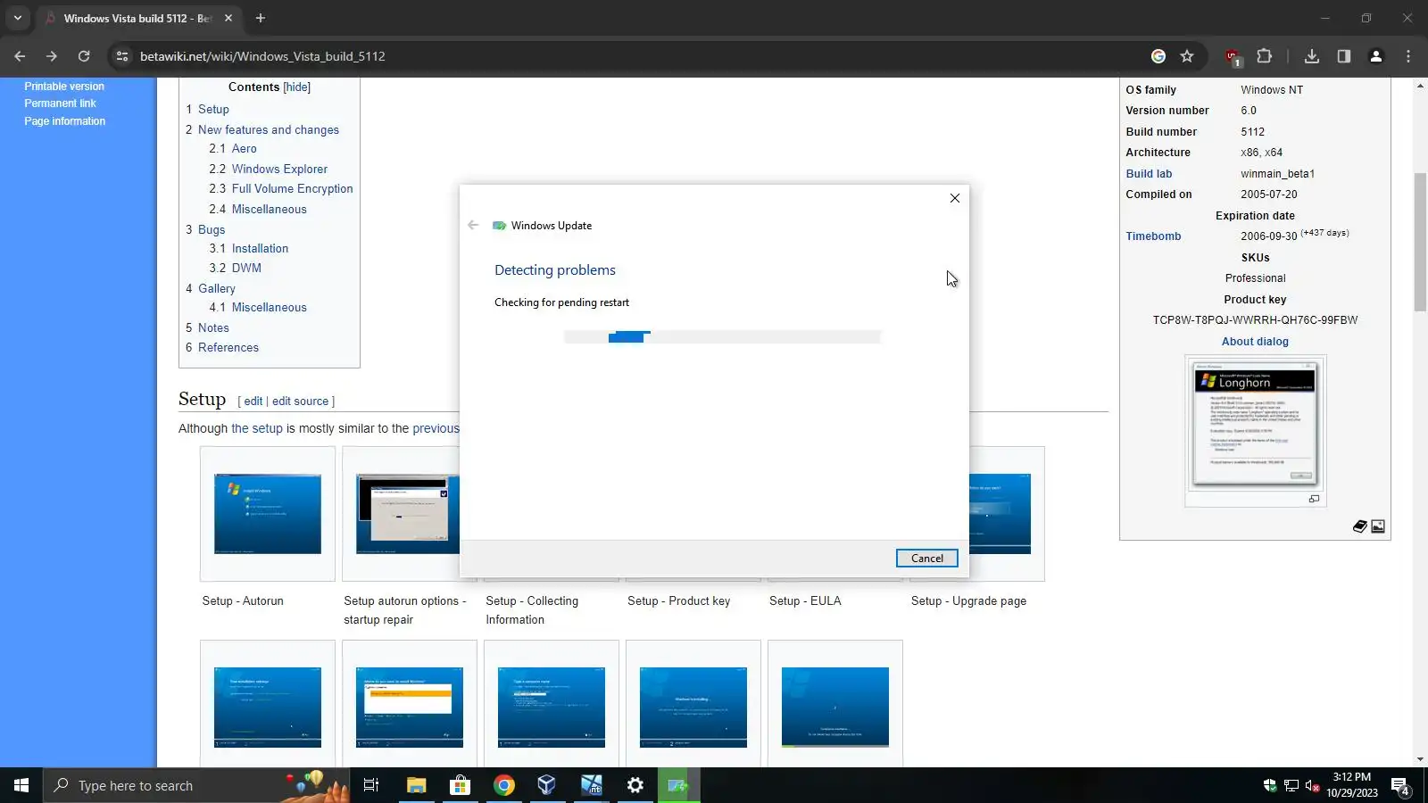
Task: Jump to the Bugs section
Action: coord(212,230)
